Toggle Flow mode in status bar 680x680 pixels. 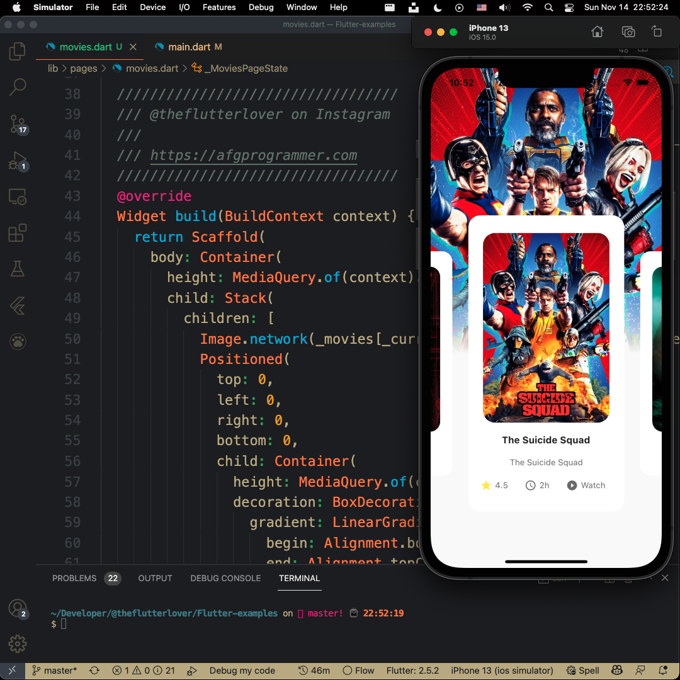tap(358, 671)
